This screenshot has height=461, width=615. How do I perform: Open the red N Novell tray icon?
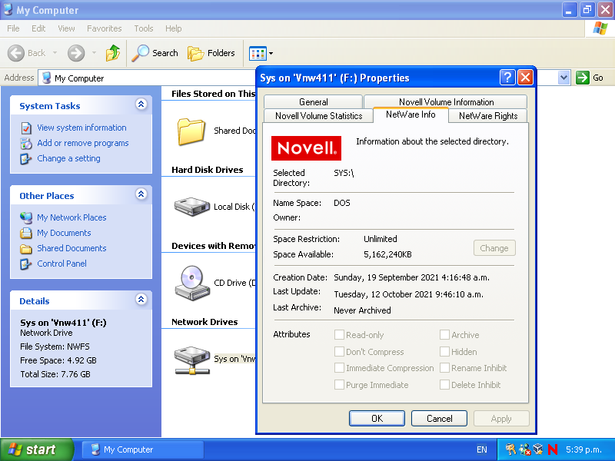pyautogui.click(x=553, y=449)
